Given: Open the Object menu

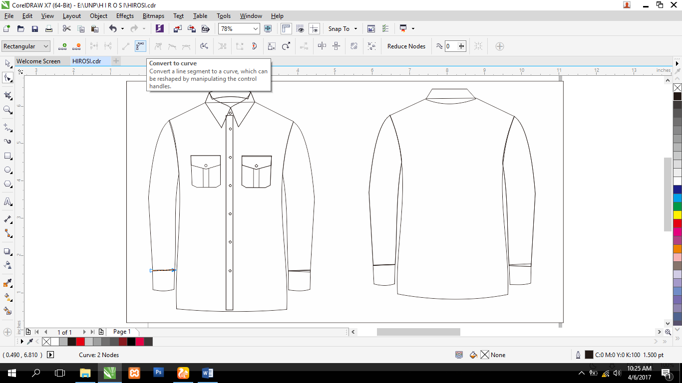Looking at the screenshot, I should pos(98,16).
